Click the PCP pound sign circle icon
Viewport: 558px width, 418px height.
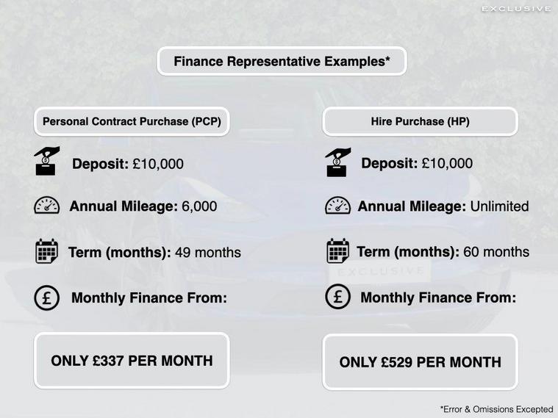click(x=46, y=298)
